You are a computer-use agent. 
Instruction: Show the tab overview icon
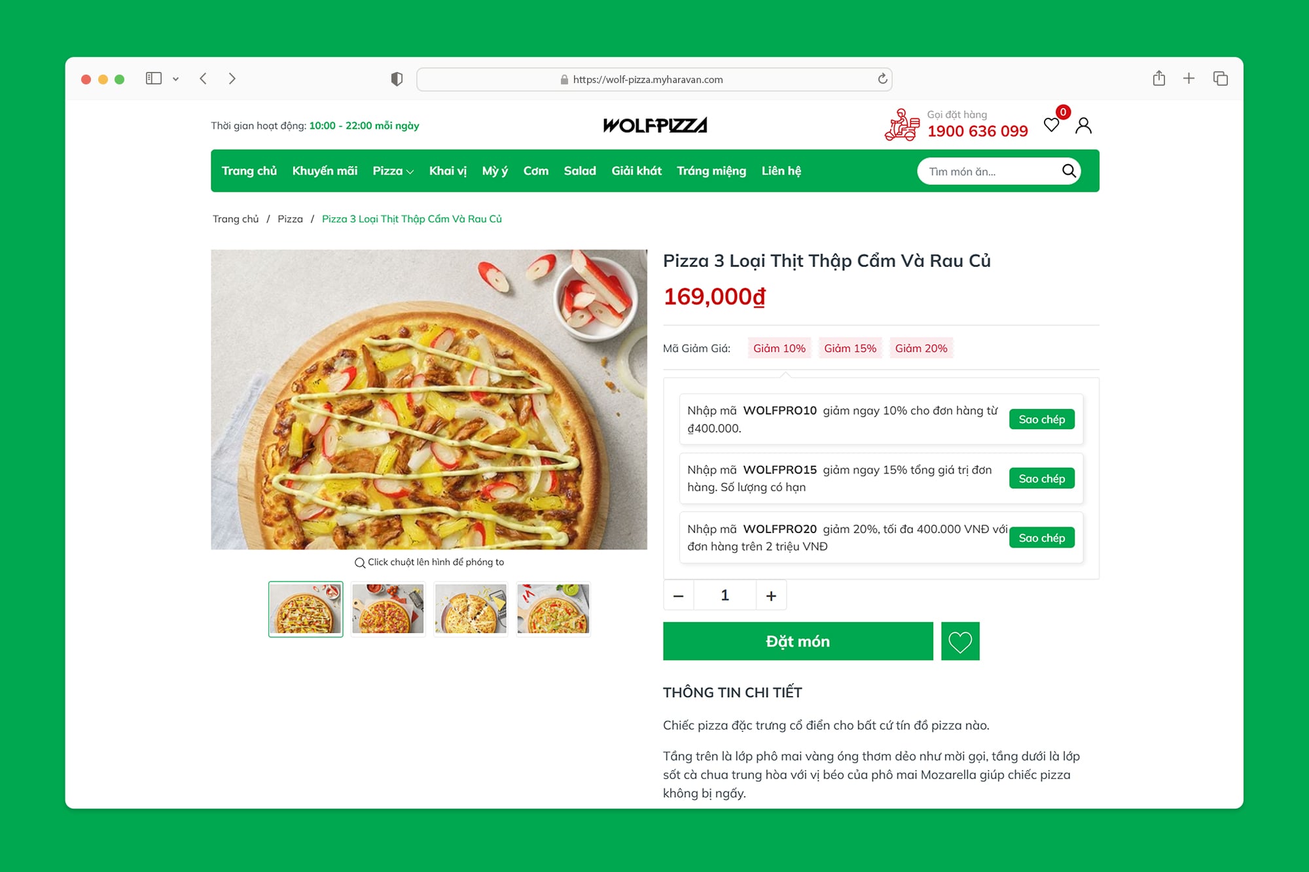pos(1220,78)
